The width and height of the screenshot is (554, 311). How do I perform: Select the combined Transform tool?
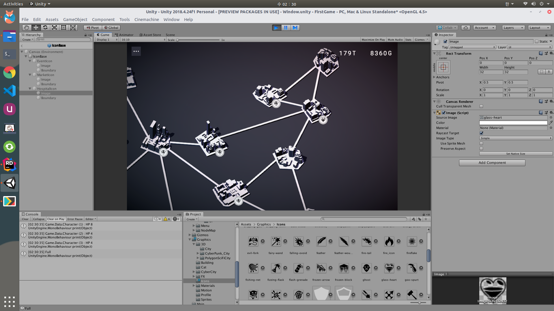point(73,28)
